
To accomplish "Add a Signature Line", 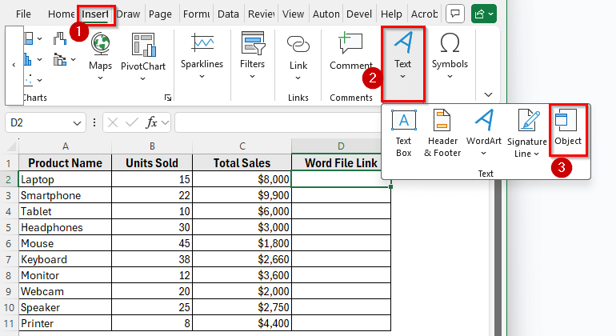I will point(527,134).
